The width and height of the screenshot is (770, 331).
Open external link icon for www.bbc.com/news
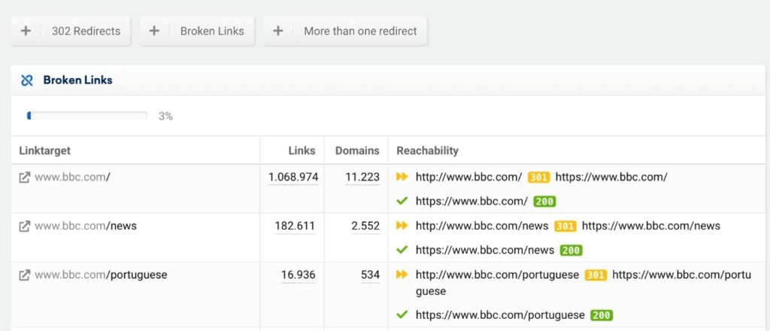(x=25, y=226)
